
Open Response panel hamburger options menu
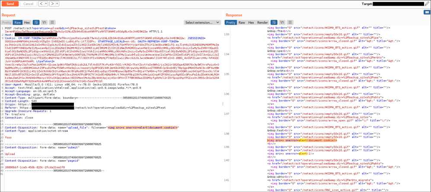(290, 22)
